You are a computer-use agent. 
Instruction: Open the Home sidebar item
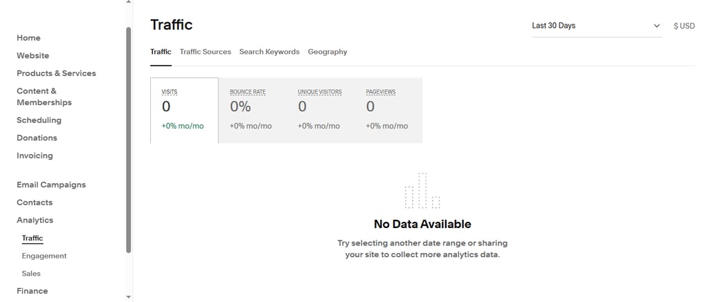[28, 38]
